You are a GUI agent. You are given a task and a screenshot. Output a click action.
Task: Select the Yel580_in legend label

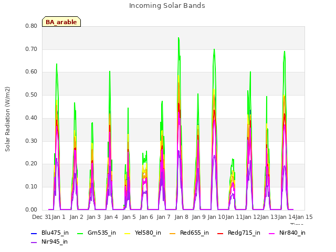point(148,233)
